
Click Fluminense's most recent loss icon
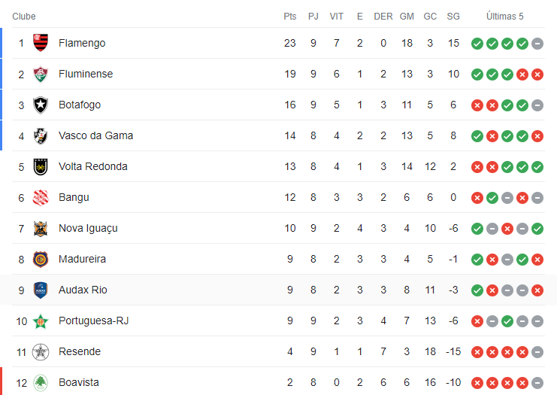tap(537, 74)
